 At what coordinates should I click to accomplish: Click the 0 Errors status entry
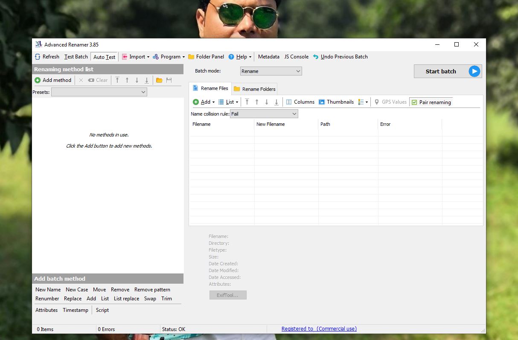pyautogui.click(x=106, y=329)
